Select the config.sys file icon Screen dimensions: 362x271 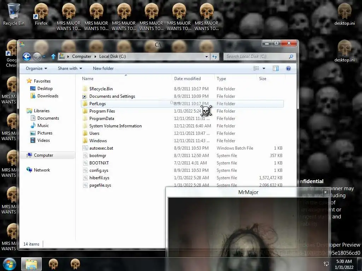tap(85, 170)
